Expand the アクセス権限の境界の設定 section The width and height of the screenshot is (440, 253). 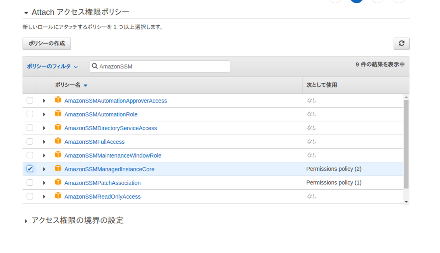pyautogui.click(x=26, y=221)
